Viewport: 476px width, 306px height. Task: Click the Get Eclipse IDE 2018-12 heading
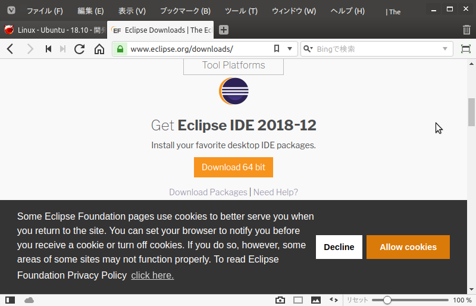click(x=233, y=125)
